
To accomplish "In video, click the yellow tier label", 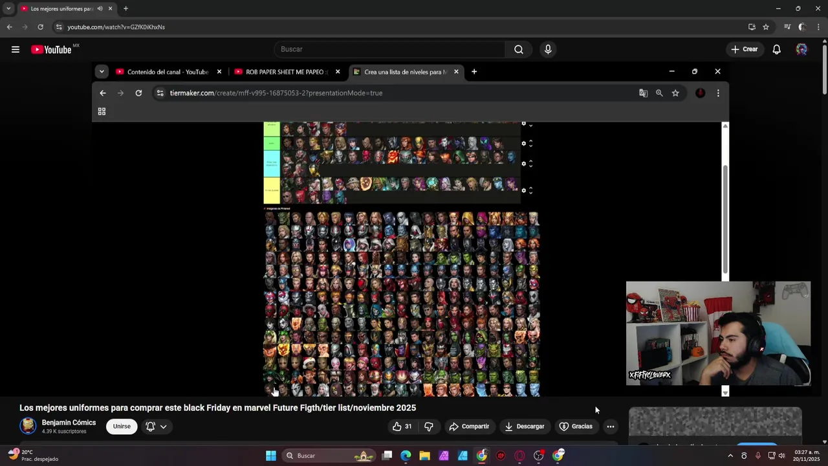I will [272, 190].
